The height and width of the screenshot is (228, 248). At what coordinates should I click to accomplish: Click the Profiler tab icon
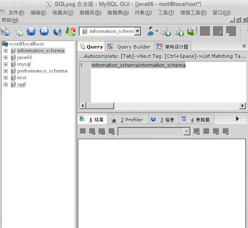[x=113, y=120]
